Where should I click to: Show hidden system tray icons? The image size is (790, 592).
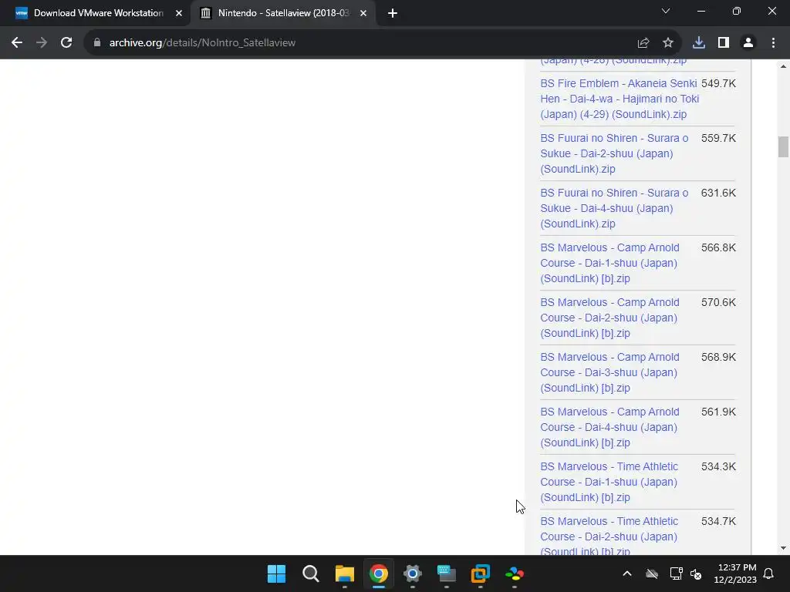[x=627, y=573]
